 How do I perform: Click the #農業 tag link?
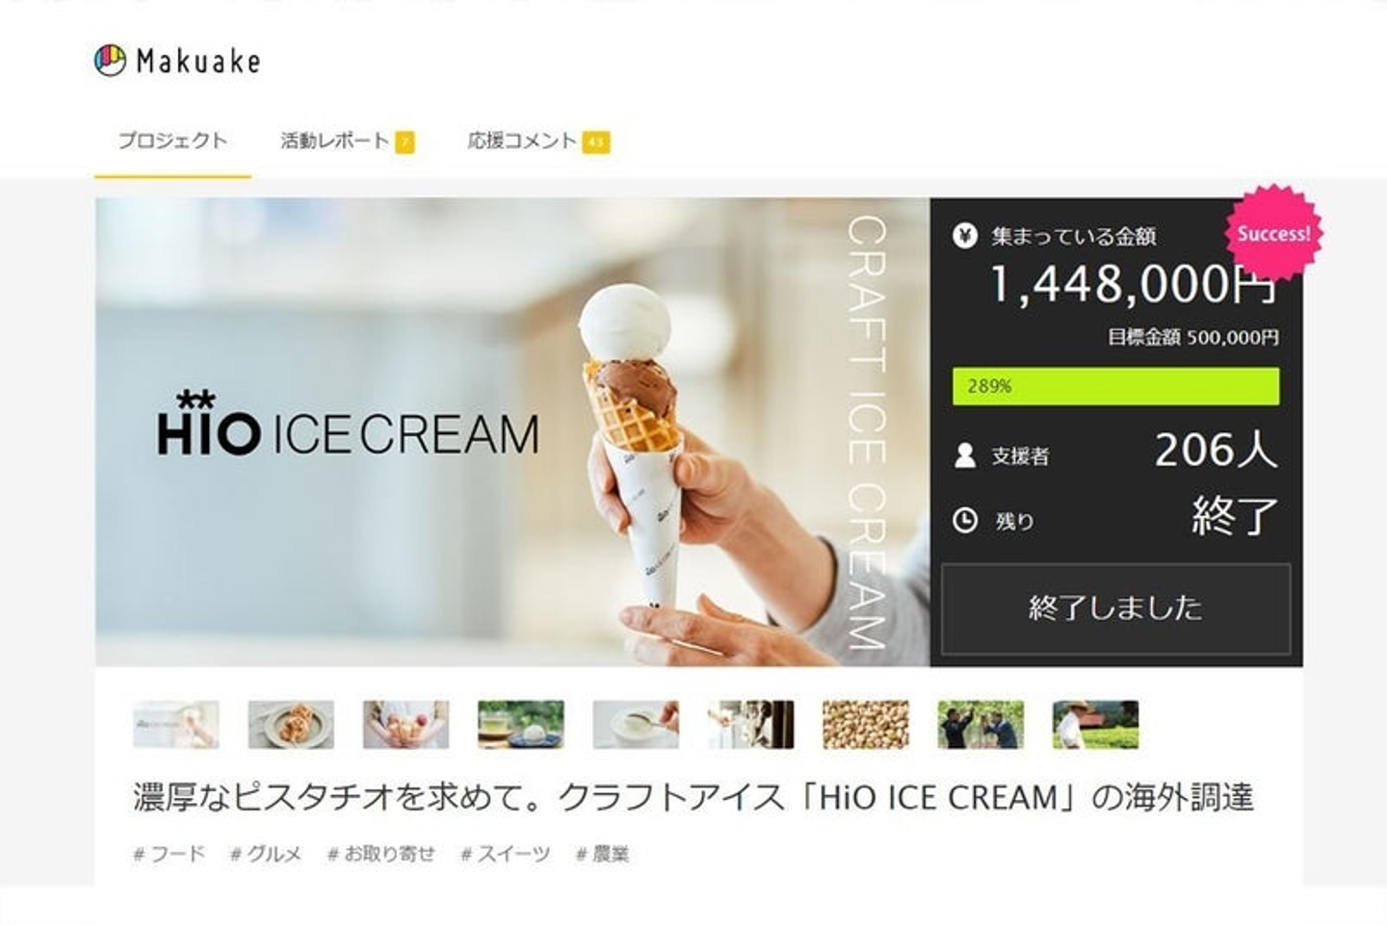click(x=602, y=854)
